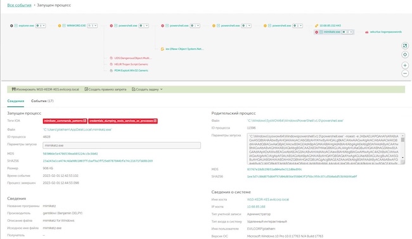This screenshot has height=239, width=412.
Task: Zoom in on the process graph
Action: (405, 65)
